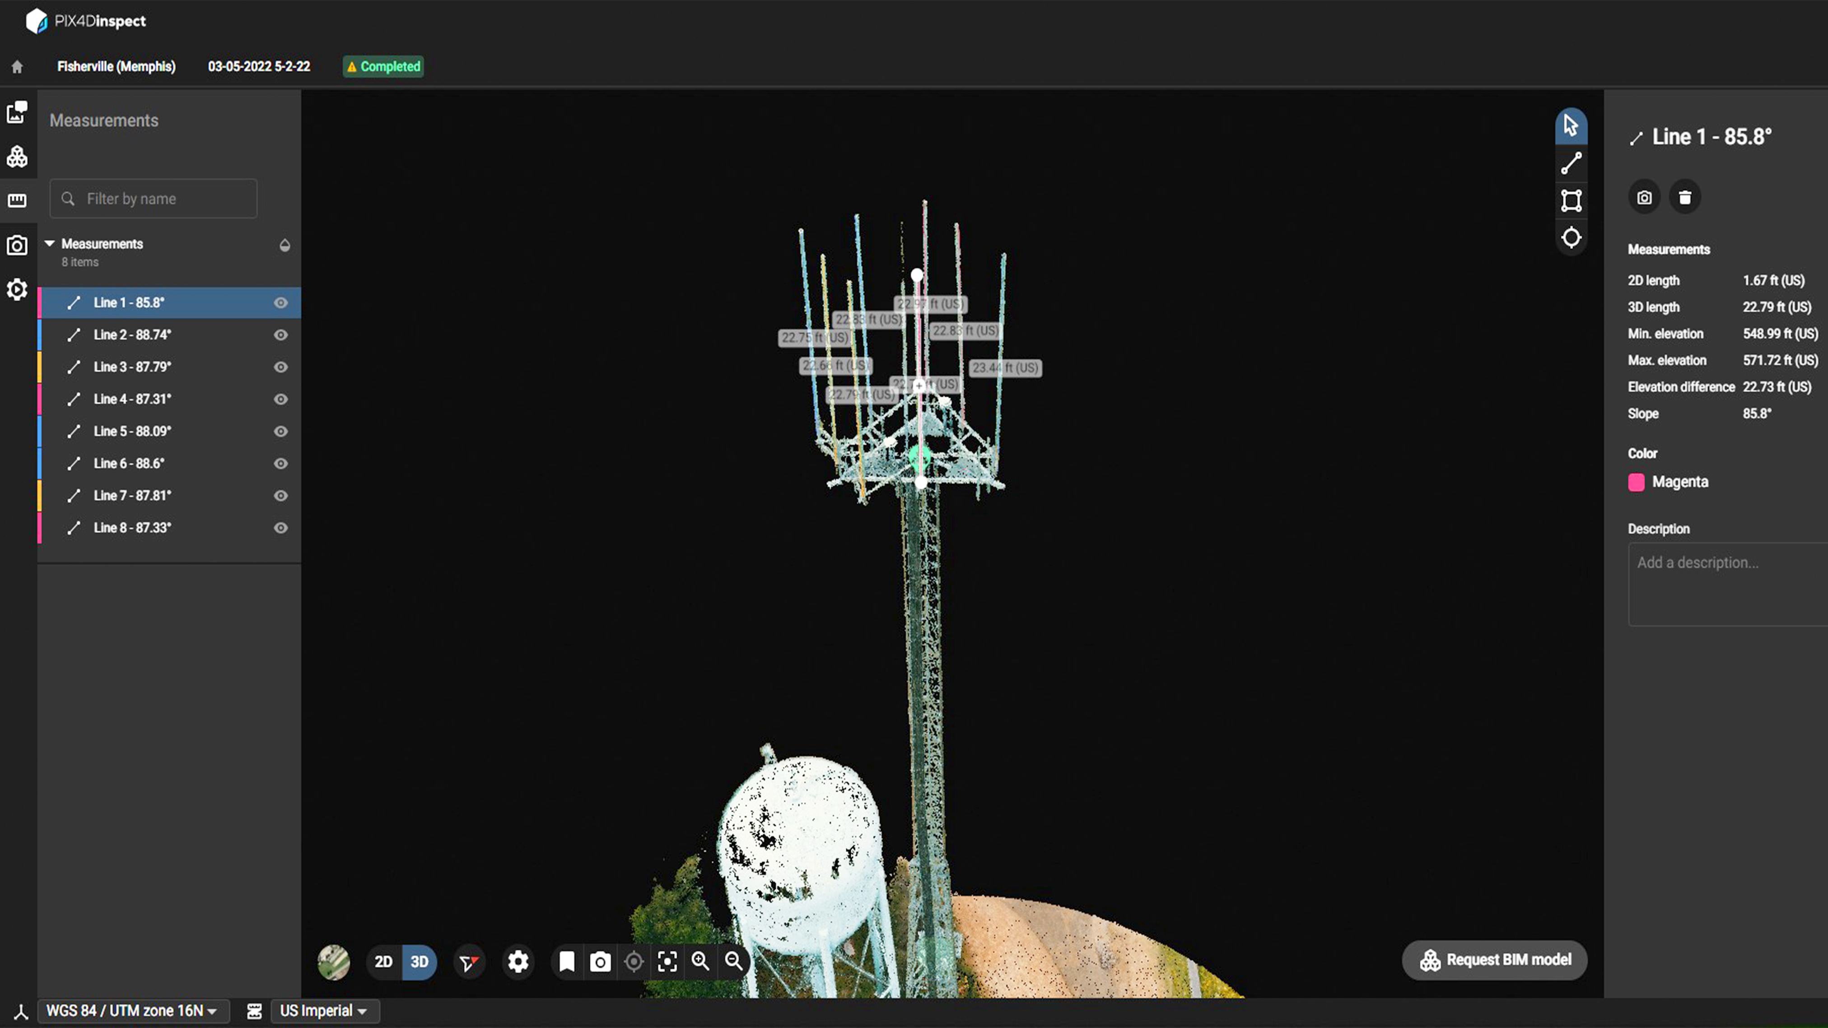Select Line 4 - 87.31° in list
1828x1028 pixels.
point(133,400)
